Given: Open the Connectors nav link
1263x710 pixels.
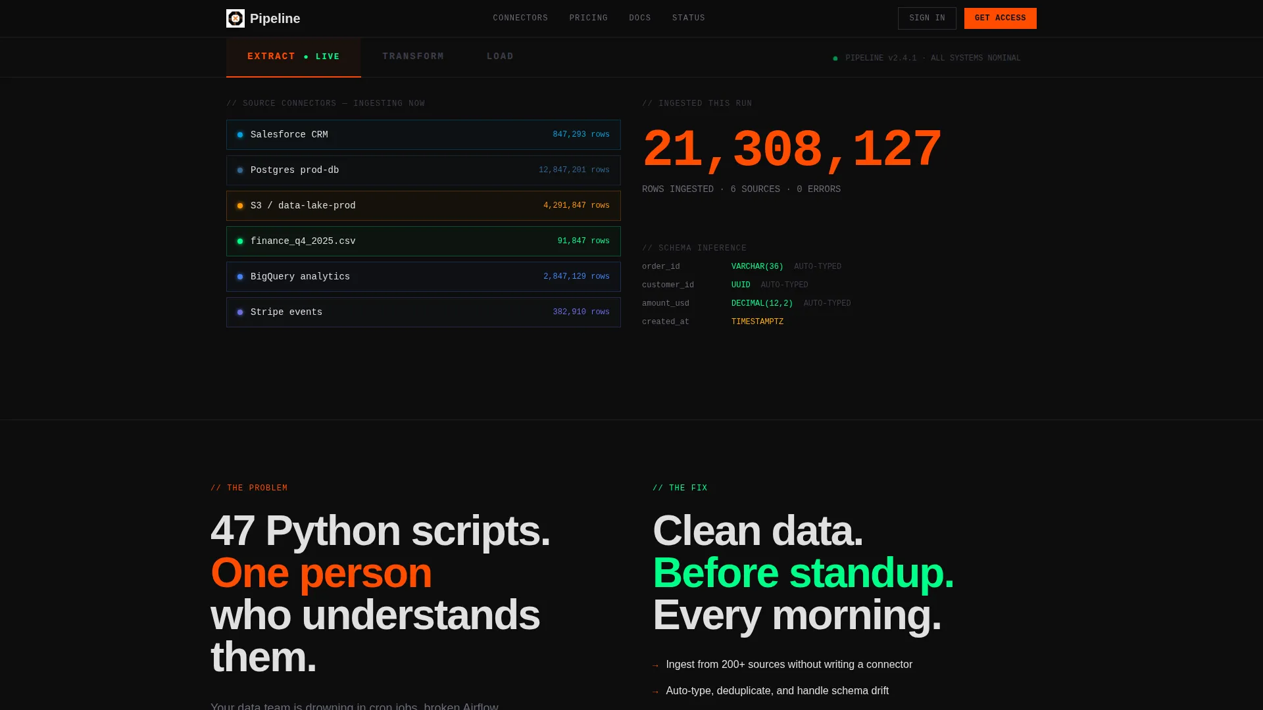Looking at the screenshot, I should 520,18.
